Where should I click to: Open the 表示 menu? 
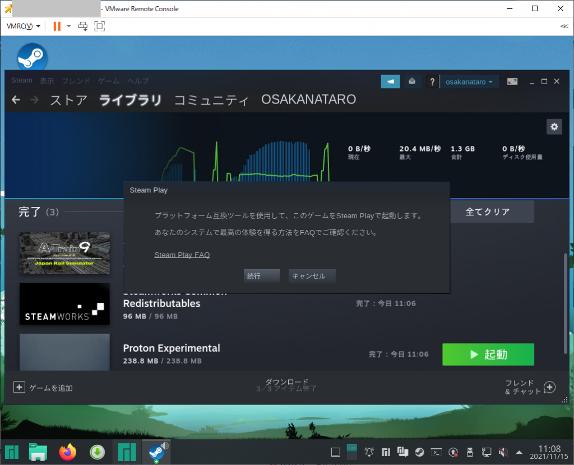tap(47, 81)
